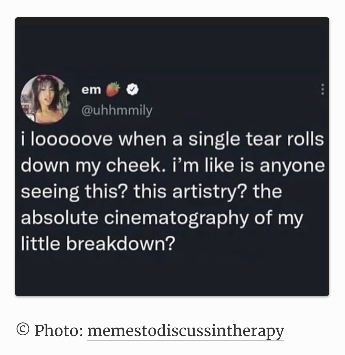Click the empty dark area above the tweet header
The height and width of the screenshot is (355, 345).
[x=172, y=46]
